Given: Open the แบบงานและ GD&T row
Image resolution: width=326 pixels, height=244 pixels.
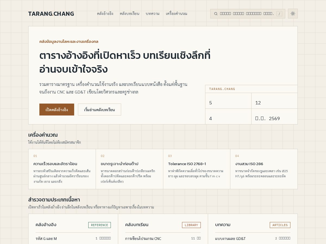Looking at the screenshot, I should (x=253, y=239).
